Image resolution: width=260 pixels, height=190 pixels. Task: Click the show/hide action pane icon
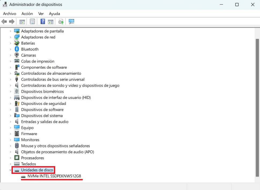pyautogui.click(x=51, y=21)
